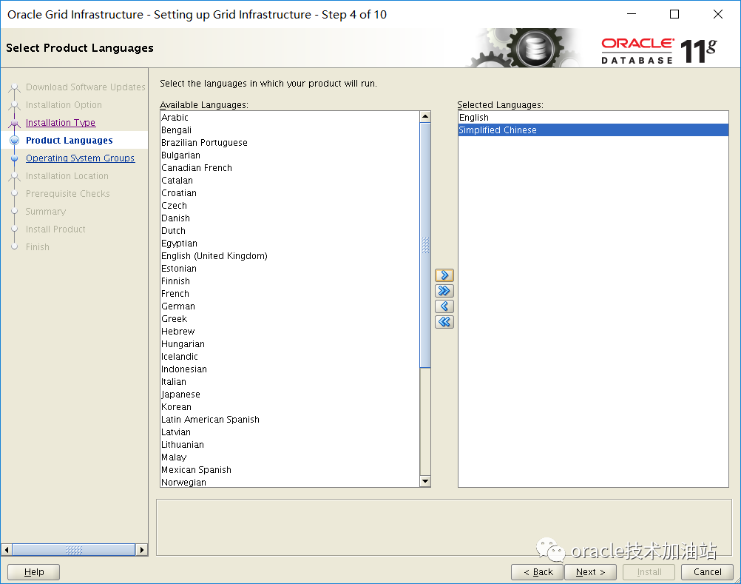This screenshot has height=584, width=741.
Task: Select Norwegian in available languages
Action: click(x=290, y=482)
